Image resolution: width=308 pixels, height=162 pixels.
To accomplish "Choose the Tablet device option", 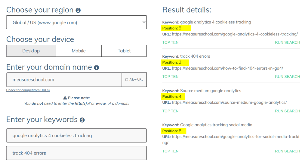I will tap(124, 51).
